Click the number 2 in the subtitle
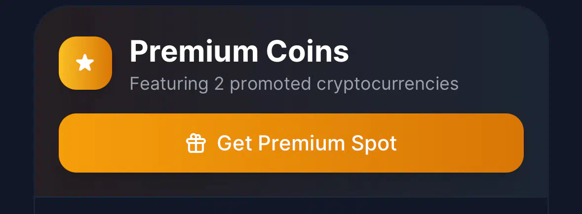The image size is (582, 214). (219, 84)
